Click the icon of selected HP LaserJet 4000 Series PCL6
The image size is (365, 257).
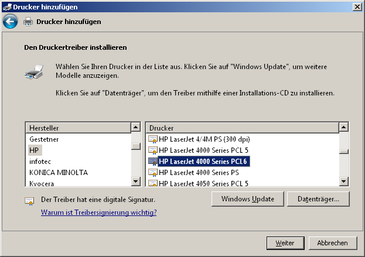[153, 162]
